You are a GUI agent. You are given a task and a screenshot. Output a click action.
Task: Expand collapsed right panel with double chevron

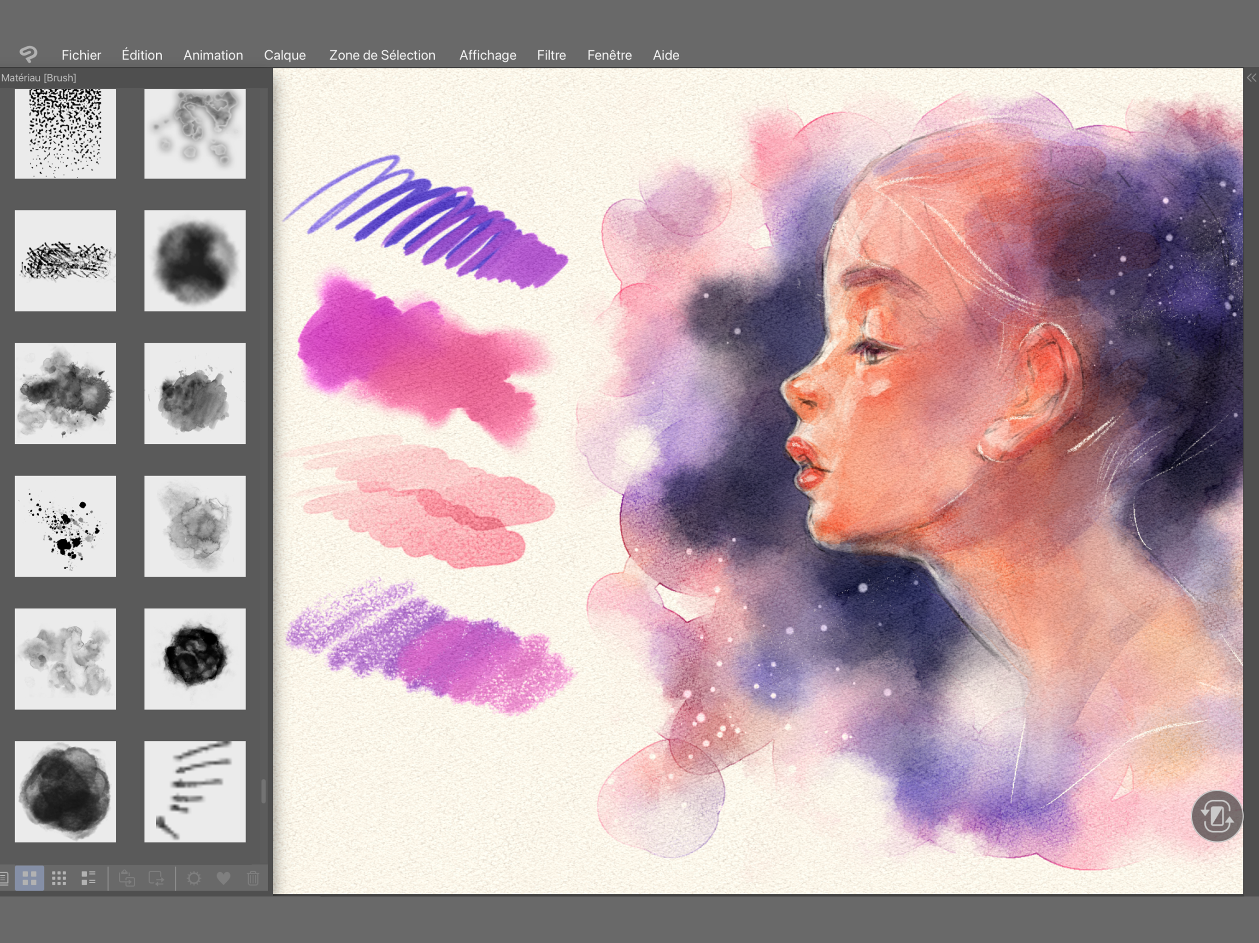(x=1251, y=78)
